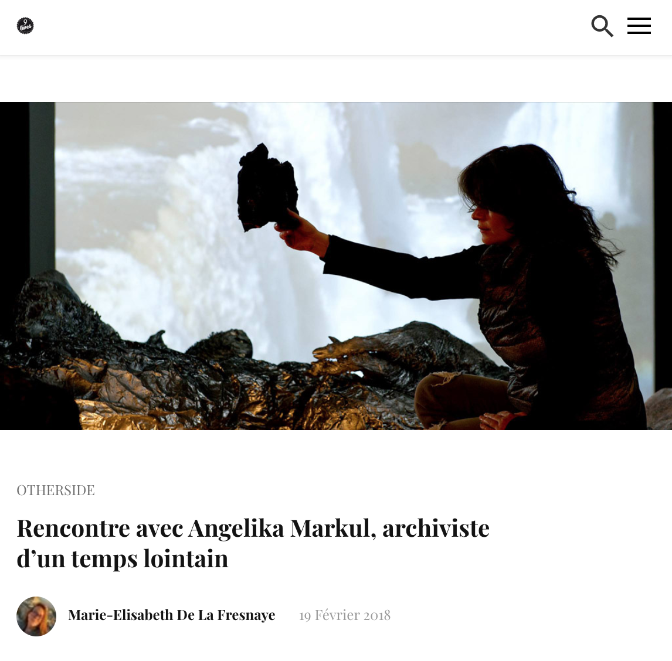Click the 9 Lives logo
The image size is (672, 661).
tap(25, 26)
